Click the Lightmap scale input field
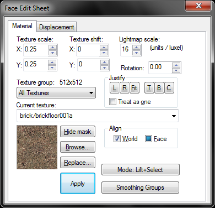This screenshot has width=215, height=208. [126, 50]
